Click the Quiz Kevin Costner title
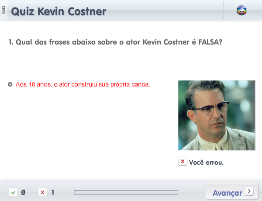Screen dimensions: 262x201 coord(59,11)
